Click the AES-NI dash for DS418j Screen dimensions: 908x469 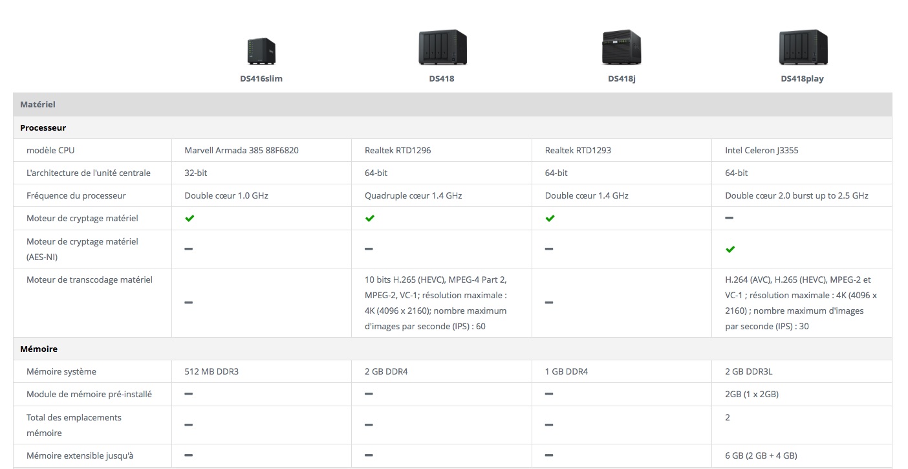(x=549, y=249)
